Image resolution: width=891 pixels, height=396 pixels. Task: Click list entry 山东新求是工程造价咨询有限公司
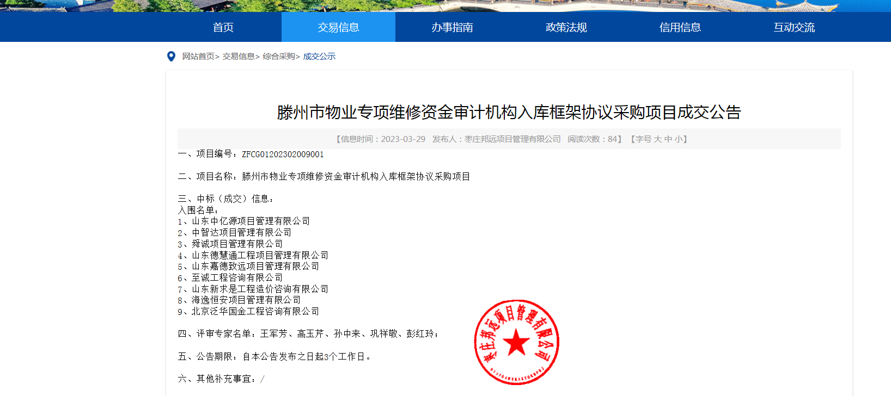[x=260, y=289]
